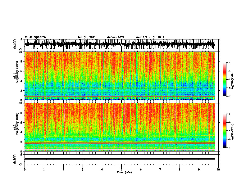This screenshot has height=190, width=246.
Task: Click the "VLF Spectra" plot title
Action: pos(35,37)
